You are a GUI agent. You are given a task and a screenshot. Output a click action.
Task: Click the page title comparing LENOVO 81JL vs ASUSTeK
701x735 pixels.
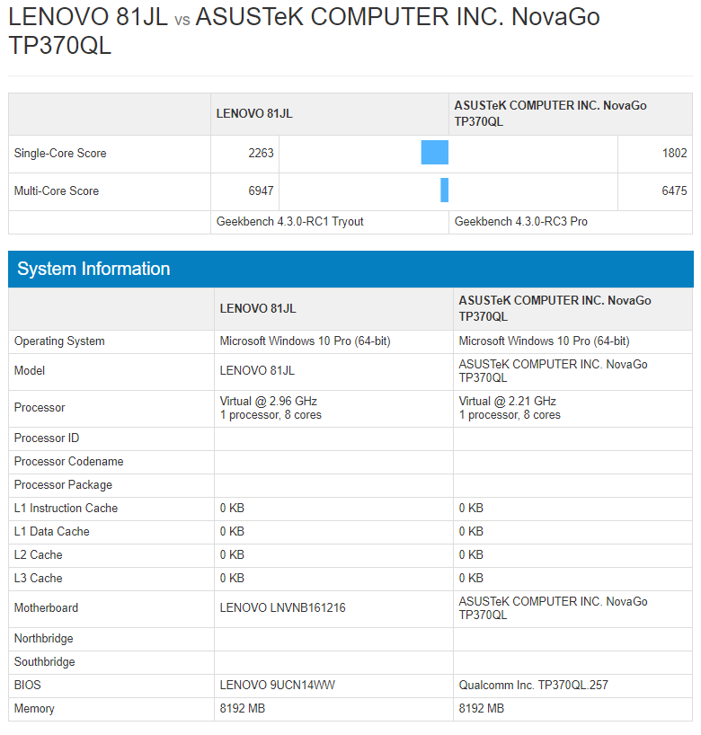tap(304, 31)
